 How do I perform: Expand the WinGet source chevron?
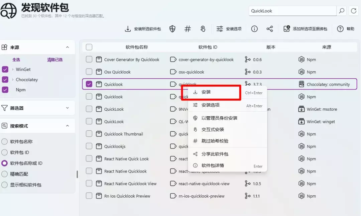point(12,69)
